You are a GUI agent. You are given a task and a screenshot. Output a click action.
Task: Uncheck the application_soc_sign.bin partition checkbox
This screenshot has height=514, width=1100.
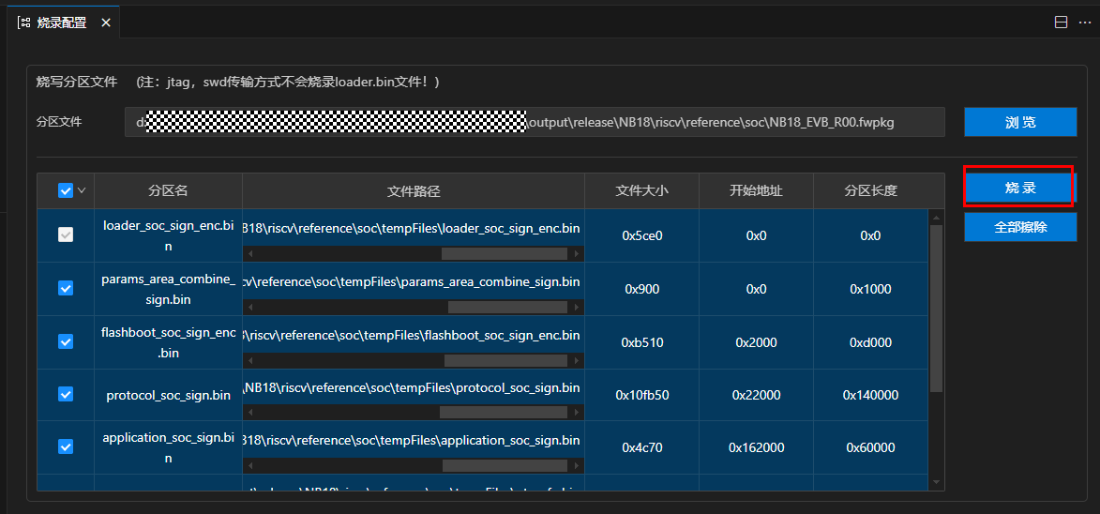pyautogui.click(x=66, y=447)
